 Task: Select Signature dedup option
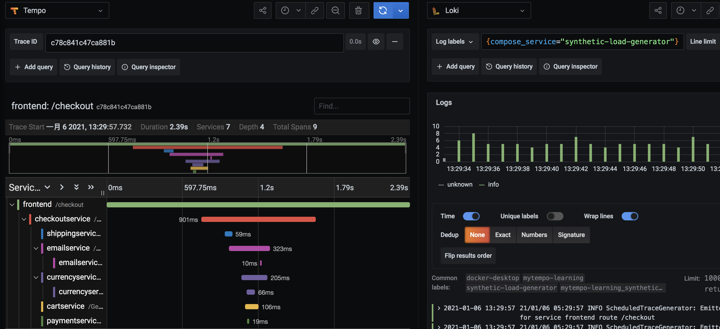(571, 235)
